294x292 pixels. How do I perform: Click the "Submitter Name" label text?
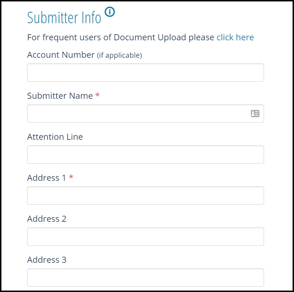pyautogui.click(x=60, y=96)
